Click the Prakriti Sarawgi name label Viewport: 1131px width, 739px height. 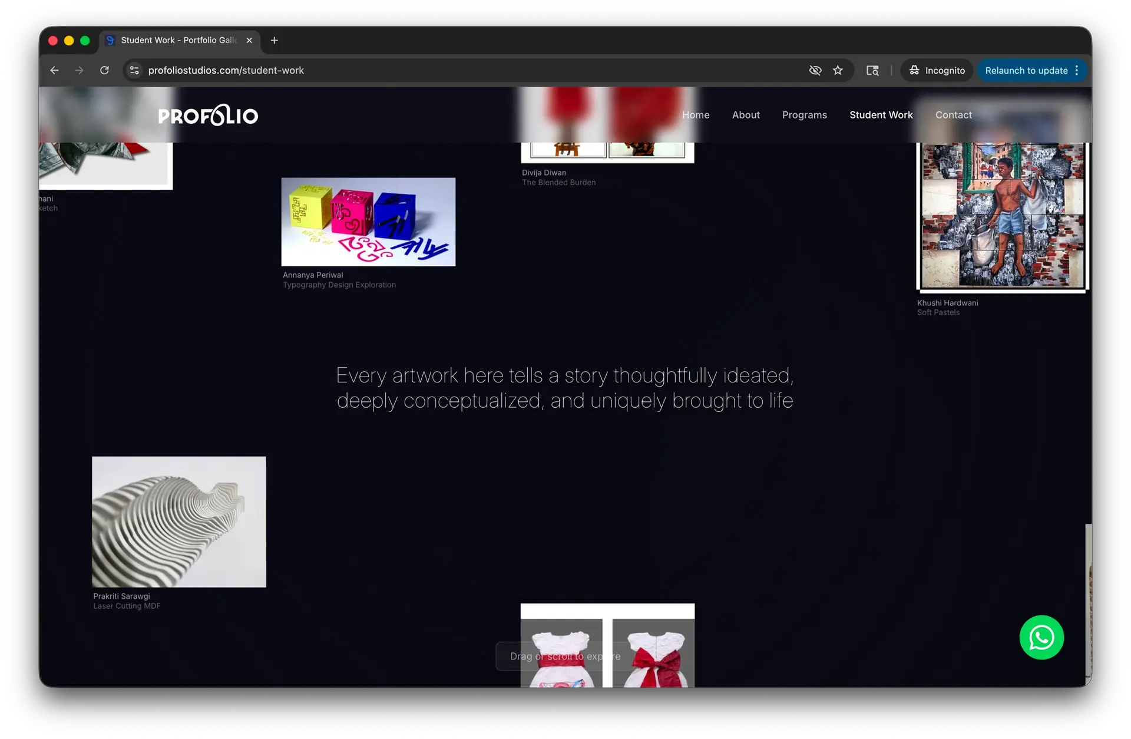(x=121, y=596)
